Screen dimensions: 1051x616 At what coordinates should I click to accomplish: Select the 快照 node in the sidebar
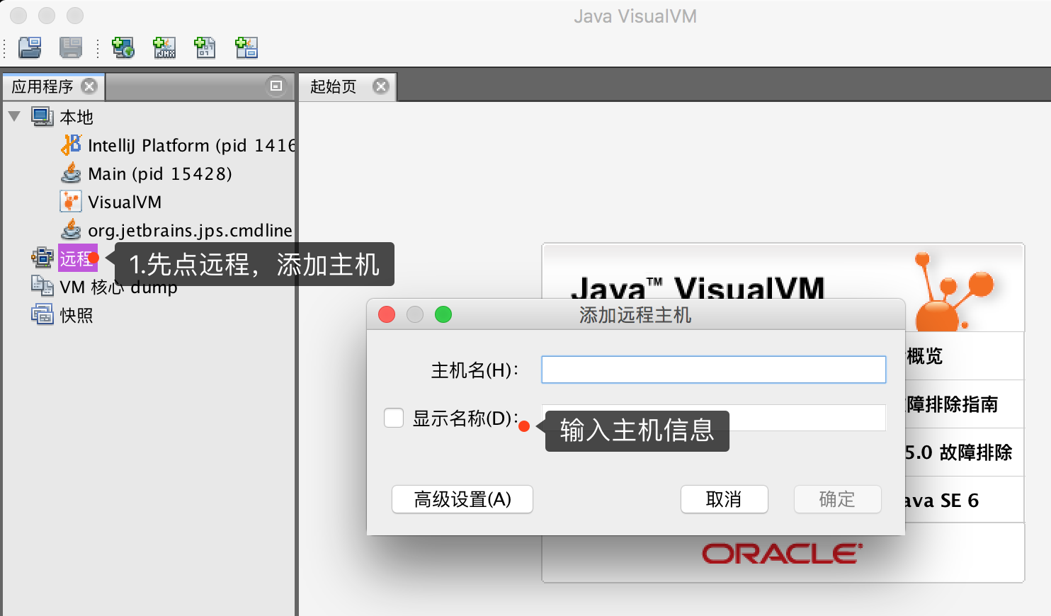tap(76, 315)
